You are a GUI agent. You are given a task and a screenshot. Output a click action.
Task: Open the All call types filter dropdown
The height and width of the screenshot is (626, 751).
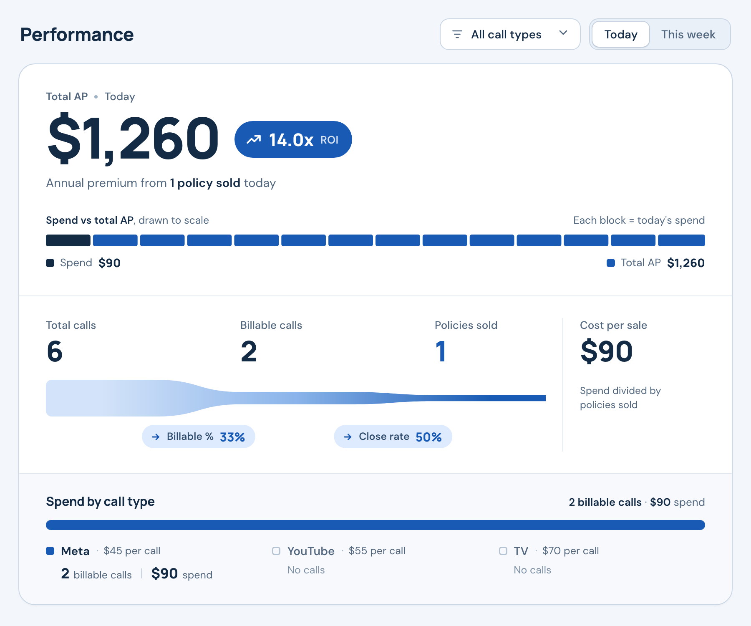point(510,34)
